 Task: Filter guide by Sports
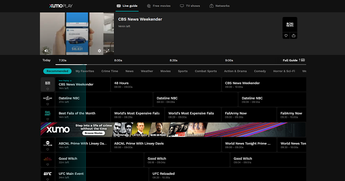(x=182, y=71)
